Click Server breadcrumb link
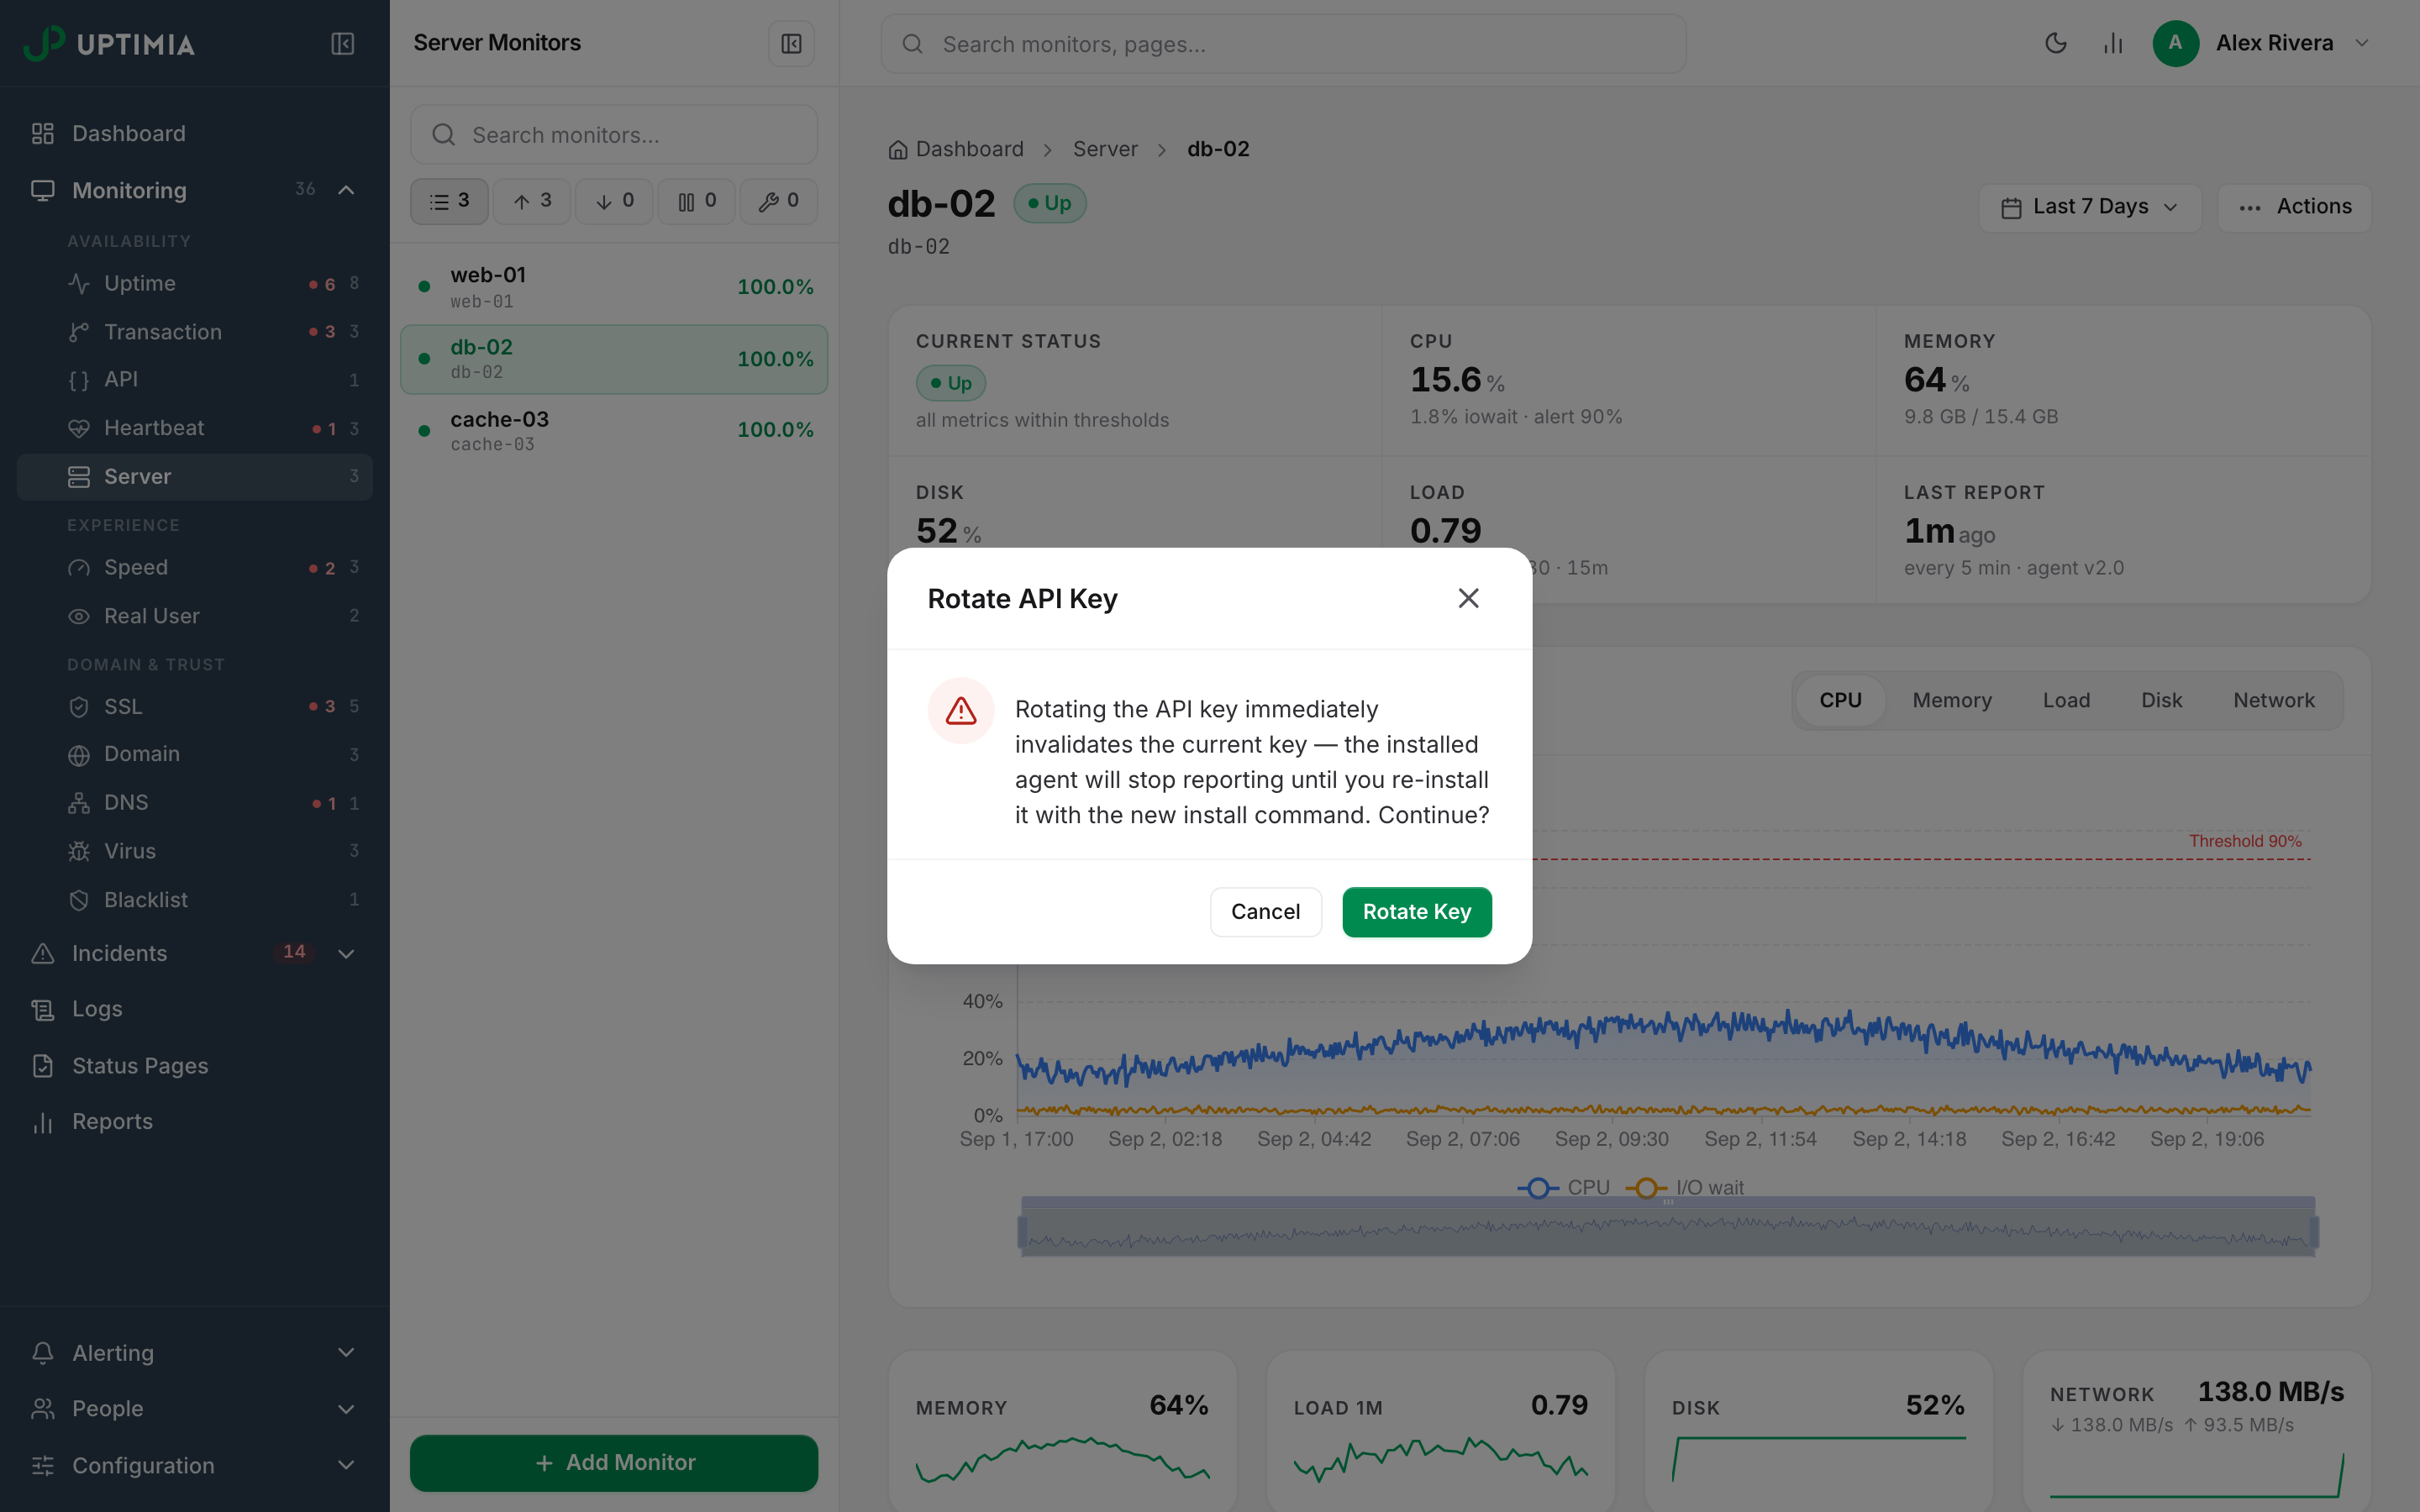This screenshot has width=2420, height=1512. (1105, 149)
